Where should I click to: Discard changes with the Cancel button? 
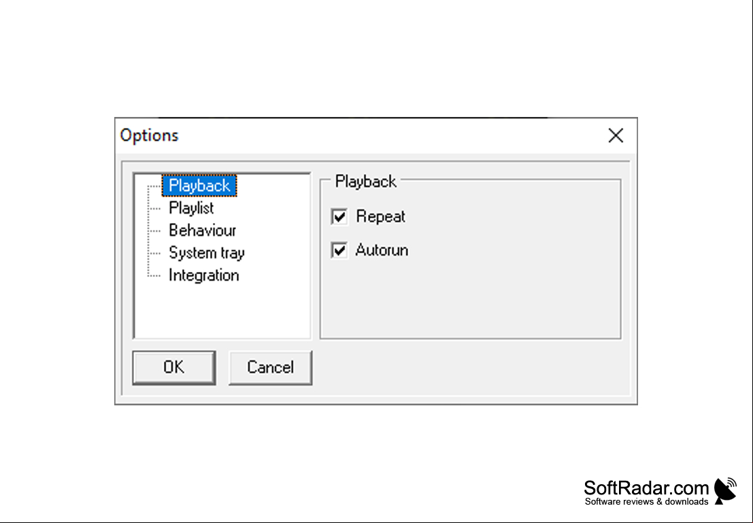(x=270, y=367)
